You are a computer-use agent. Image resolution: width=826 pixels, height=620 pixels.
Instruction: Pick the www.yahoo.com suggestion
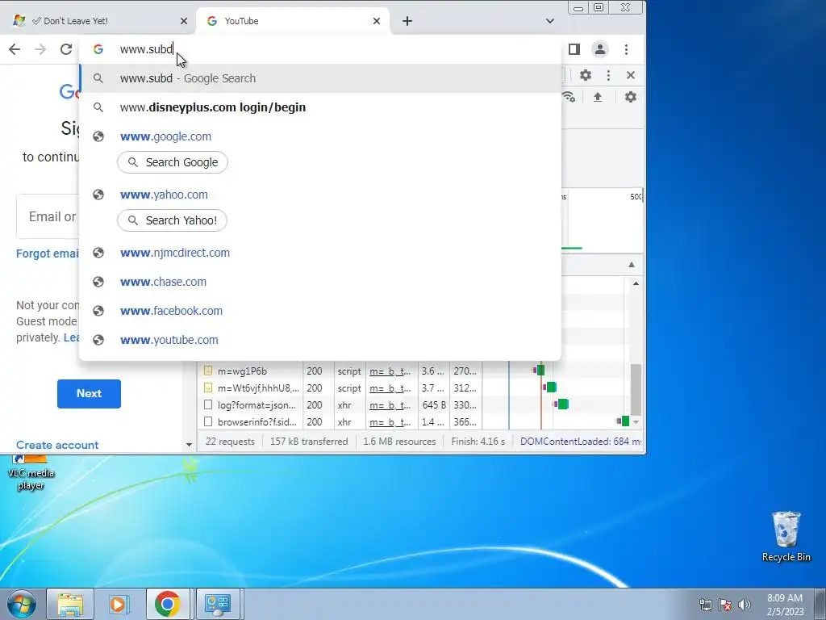coord(320,195)
